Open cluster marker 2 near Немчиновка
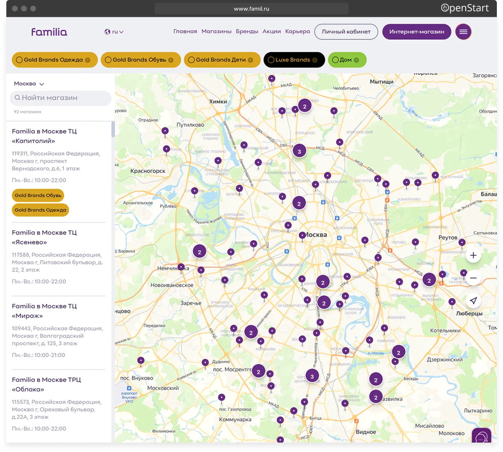The height and width of the screenshot is (452, 503). coord(199,252)
